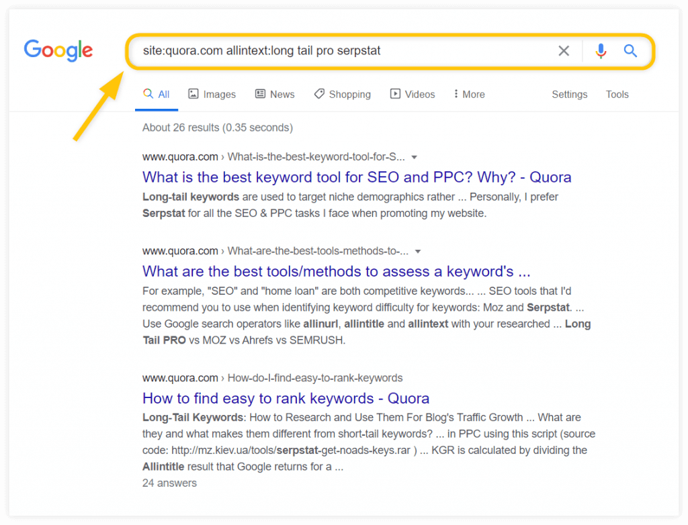The image size is (688, 525).
Task: Click the '24 answers' link
Action: [x=169, y=483]
